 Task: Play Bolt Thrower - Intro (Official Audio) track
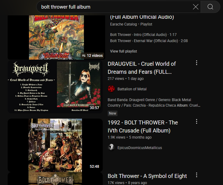pyautogui.click(x=143, y=35)
